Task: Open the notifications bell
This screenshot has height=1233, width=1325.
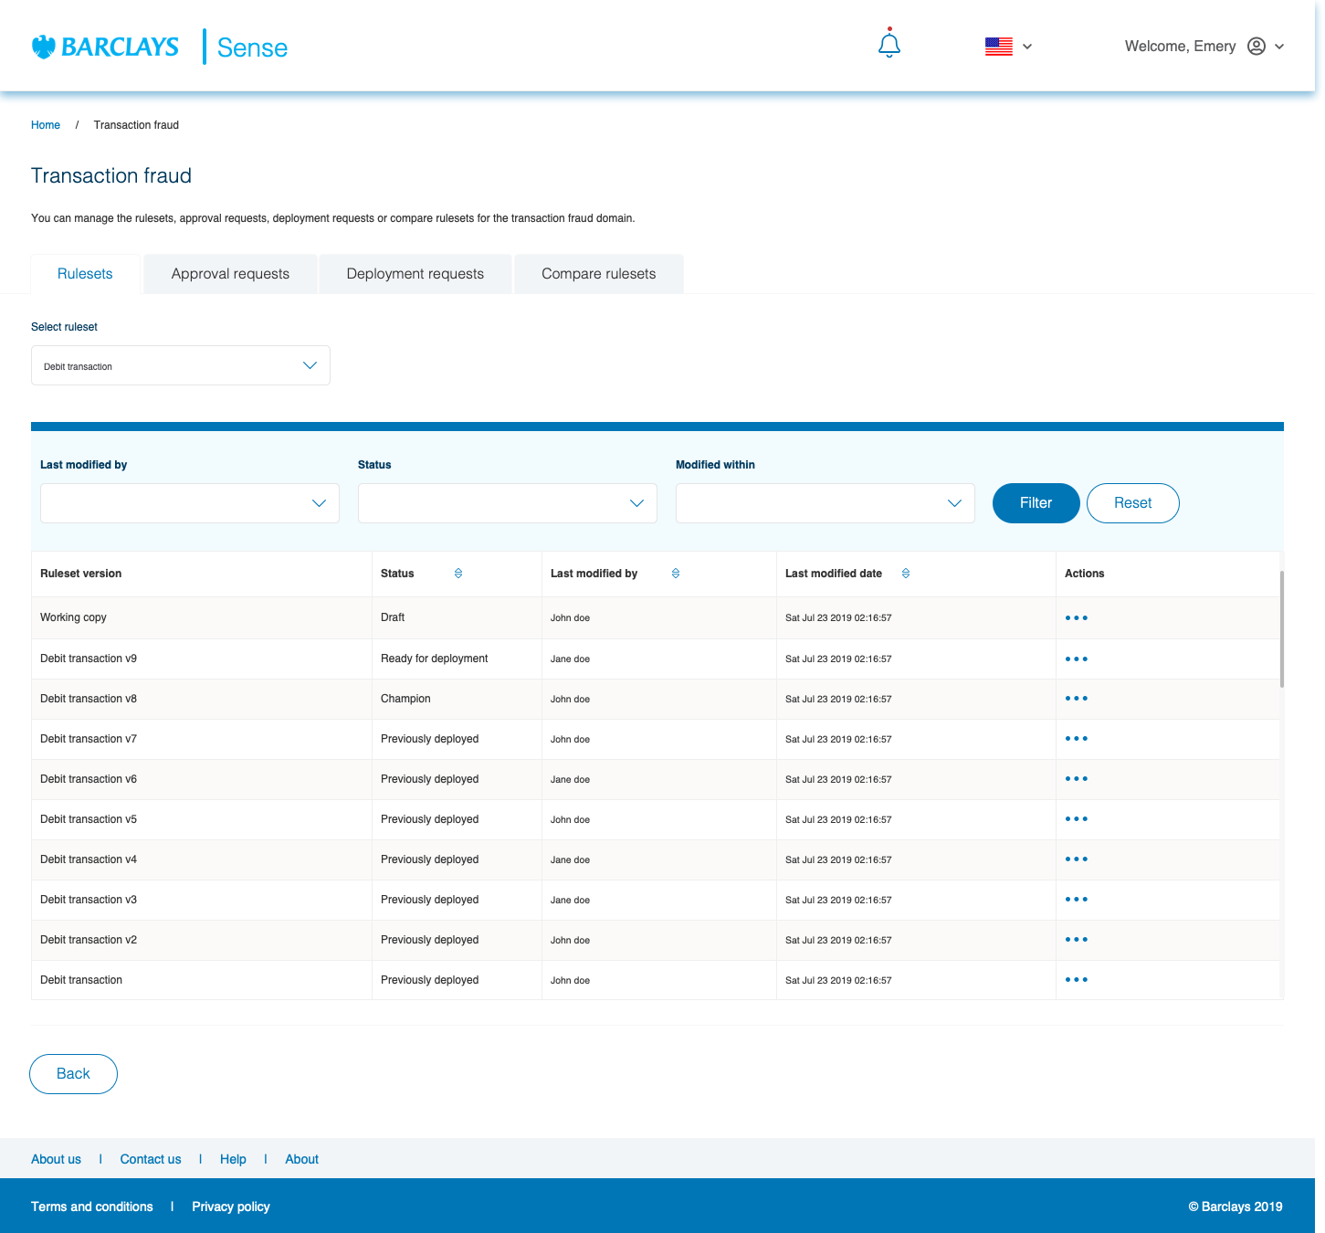Action: coord(889,44)
